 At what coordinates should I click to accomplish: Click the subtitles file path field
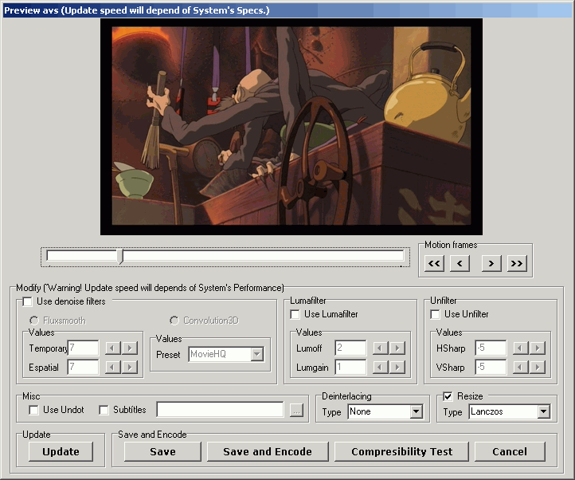point(220,410)
